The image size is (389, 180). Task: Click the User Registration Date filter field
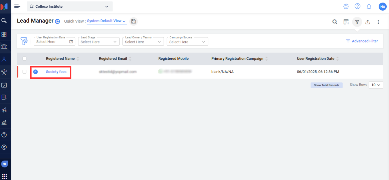(x=54, y=42)
